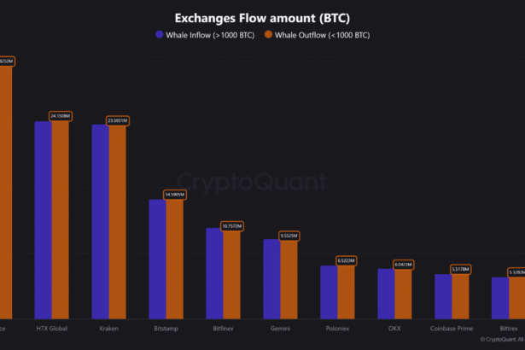Click the Kraken 23.5931M value label

118,120
